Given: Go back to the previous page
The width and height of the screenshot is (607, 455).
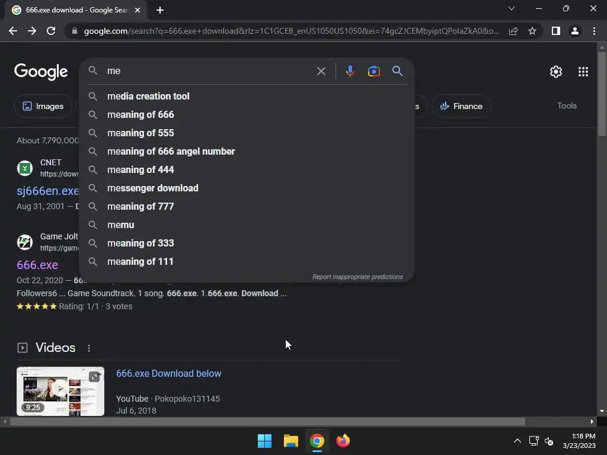Looking at the screenshot, I should [13, 31].
